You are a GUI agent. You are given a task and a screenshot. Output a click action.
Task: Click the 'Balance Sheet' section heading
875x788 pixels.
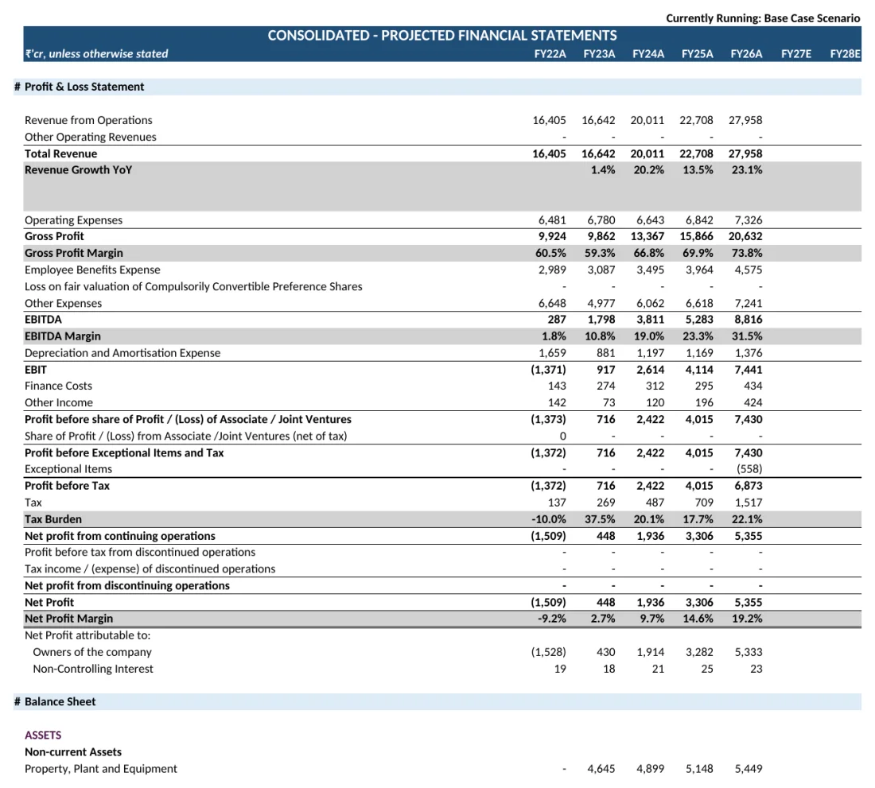tap(60, 701)
